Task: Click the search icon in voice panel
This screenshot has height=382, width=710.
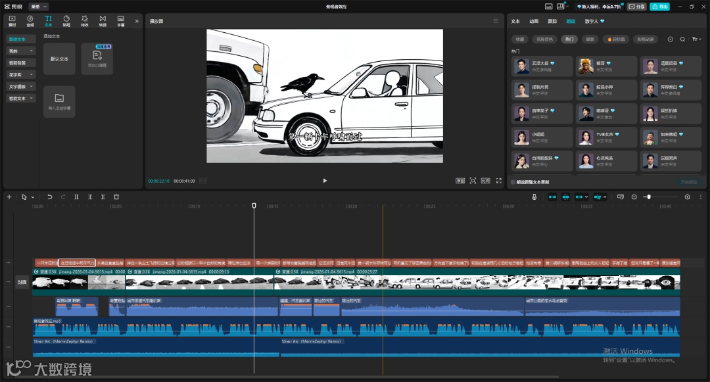Action: pos(682,39)
